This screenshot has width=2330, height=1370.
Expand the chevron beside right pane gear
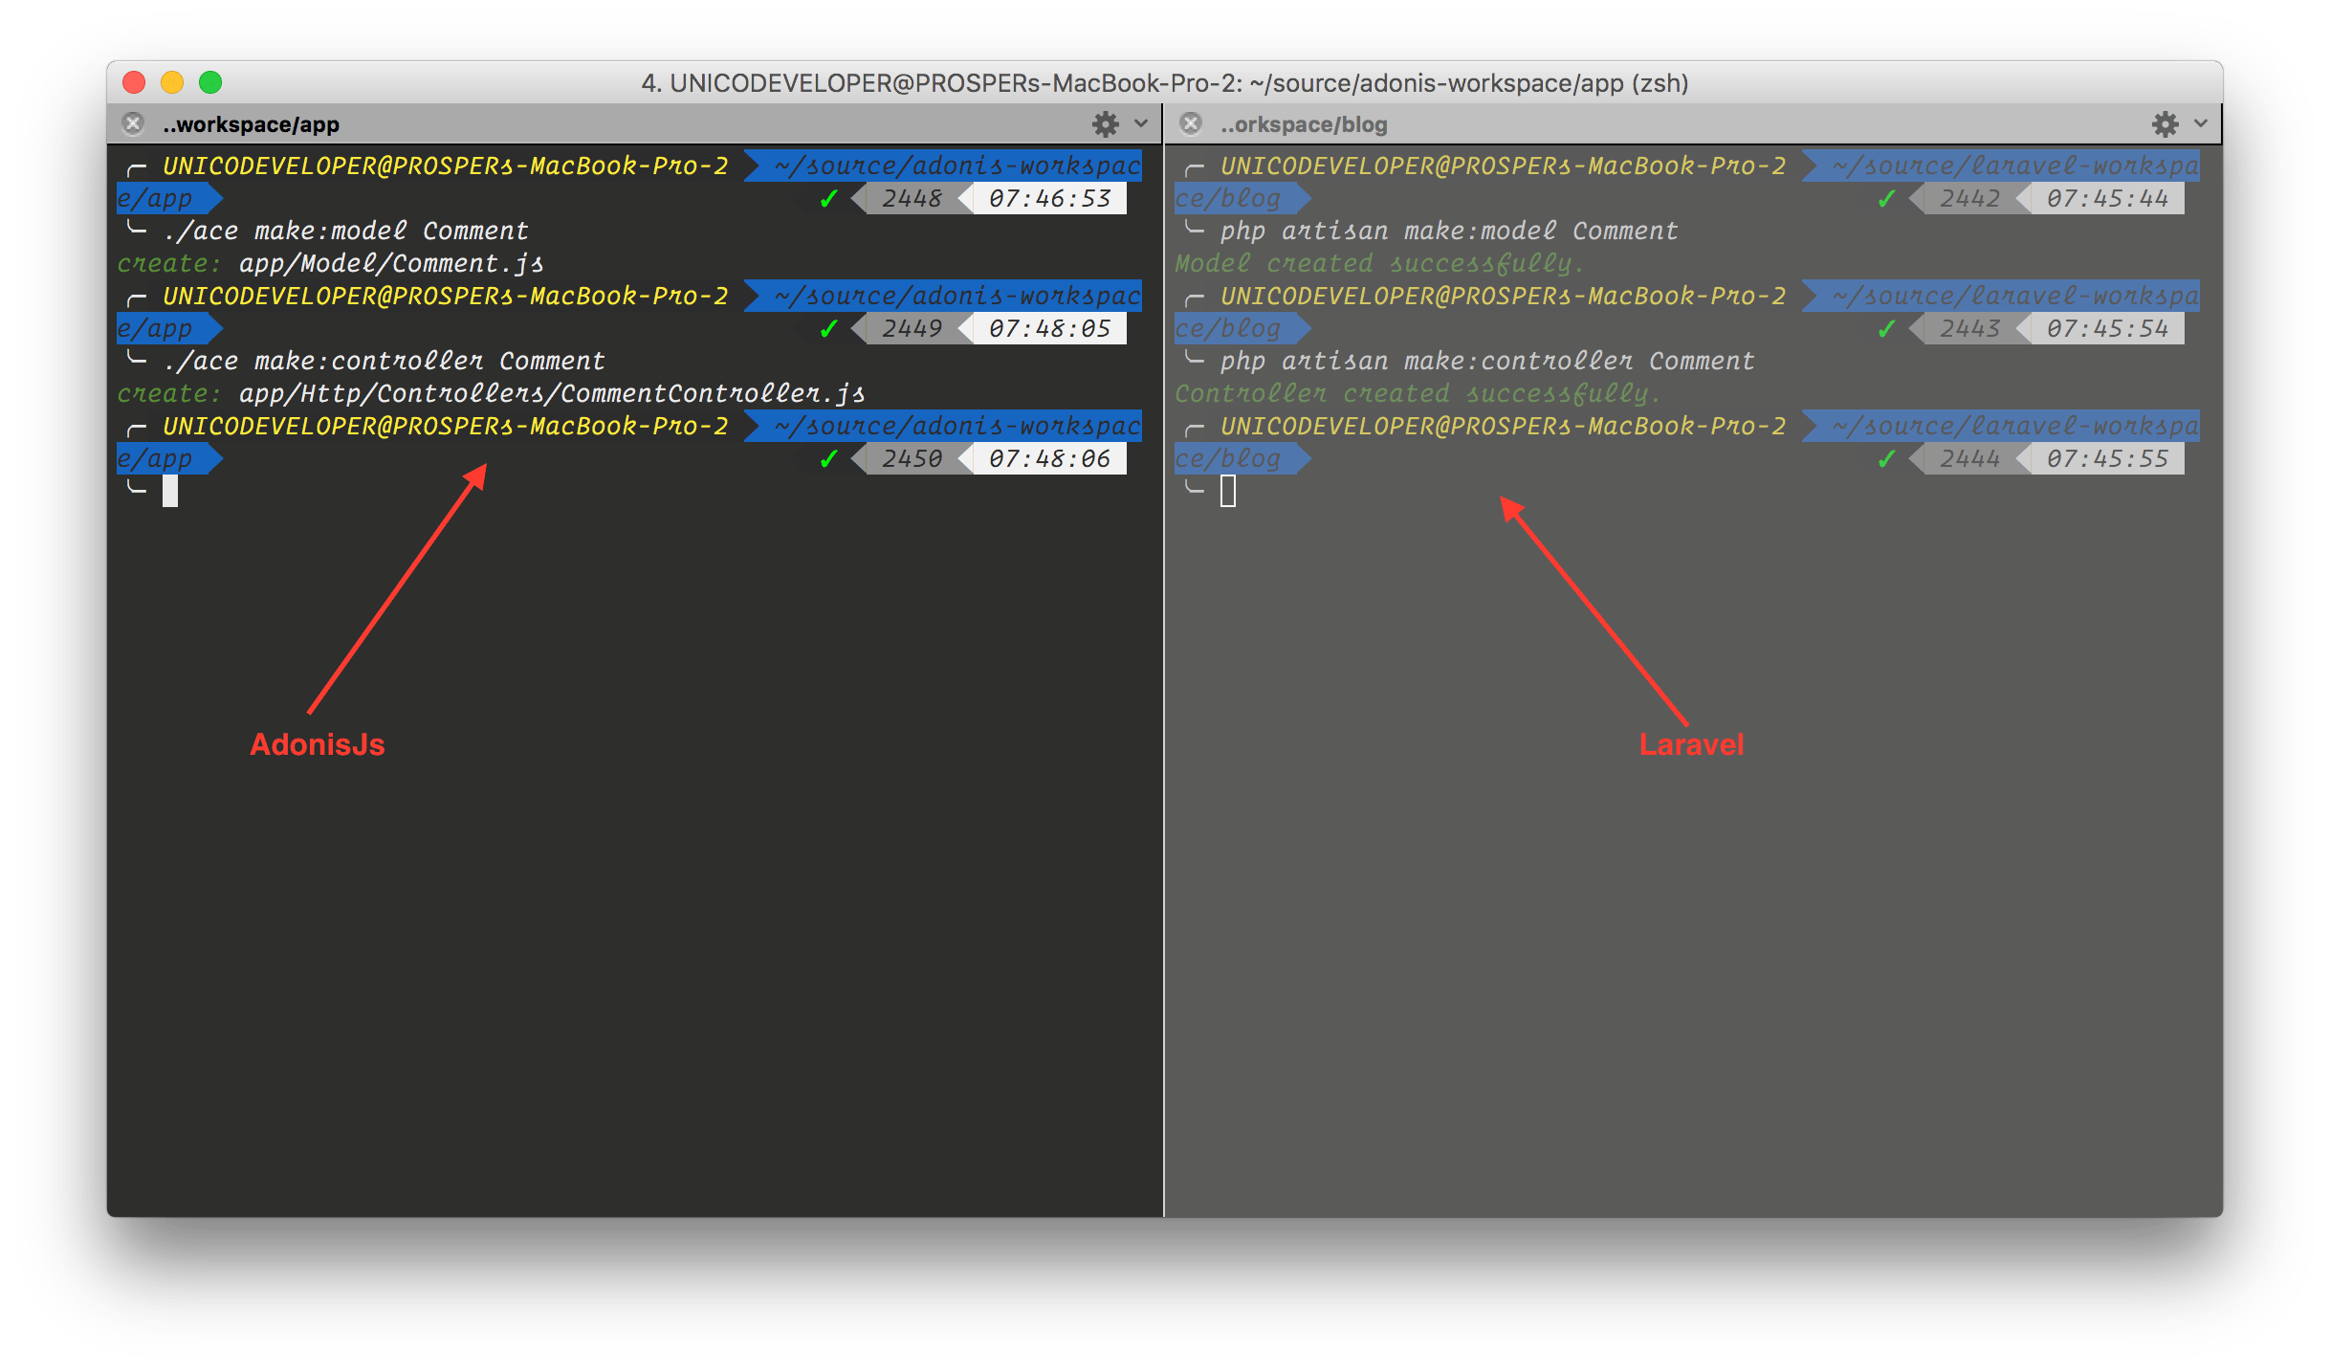click(2201, 124)
